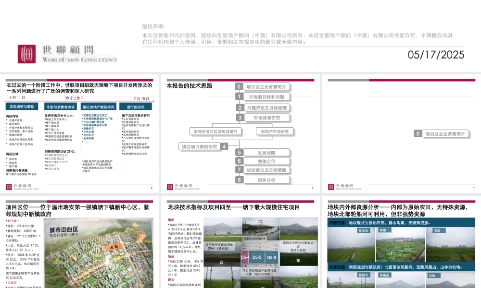The width and height of the screenshot is (481, 288).
Task: Click the 实地调研与踏勘 header box
Action: (x=22, y=107)
